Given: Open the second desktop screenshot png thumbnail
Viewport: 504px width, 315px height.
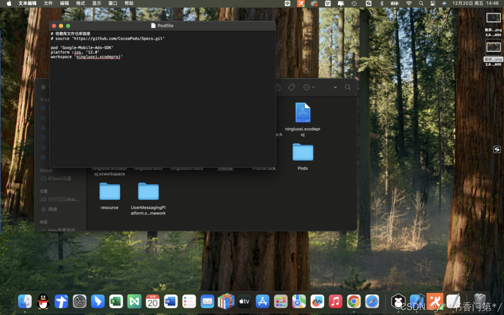Looking at the screenshot, I should (x=493, y=47).
